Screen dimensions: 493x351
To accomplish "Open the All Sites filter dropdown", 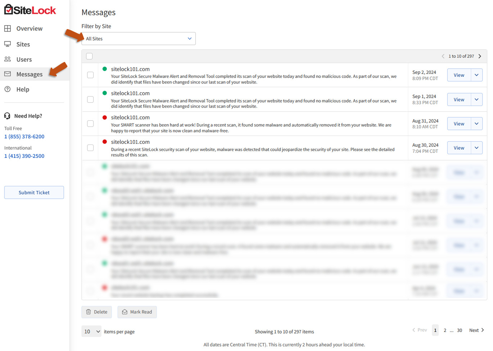I will point(139,39).
